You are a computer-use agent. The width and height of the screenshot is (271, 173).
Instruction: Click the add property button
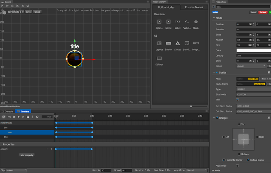pos(27,155)
